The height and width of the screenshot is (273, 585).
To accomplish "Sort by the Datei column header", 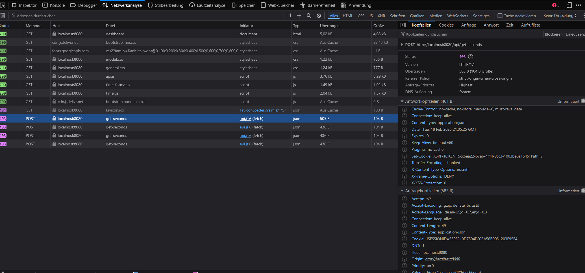I will (x=171, y=25).
